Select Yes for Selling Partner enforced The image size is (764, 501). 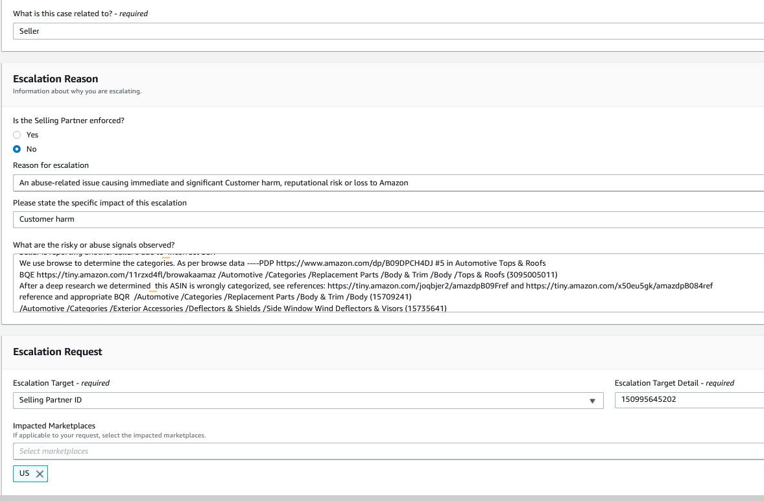[x=17, y=135]
